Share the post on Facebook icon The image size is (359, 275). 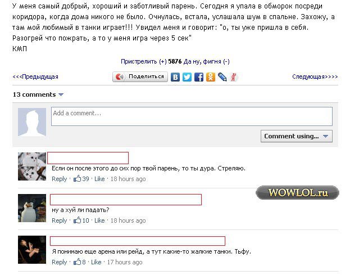click(x=199, y=77)
